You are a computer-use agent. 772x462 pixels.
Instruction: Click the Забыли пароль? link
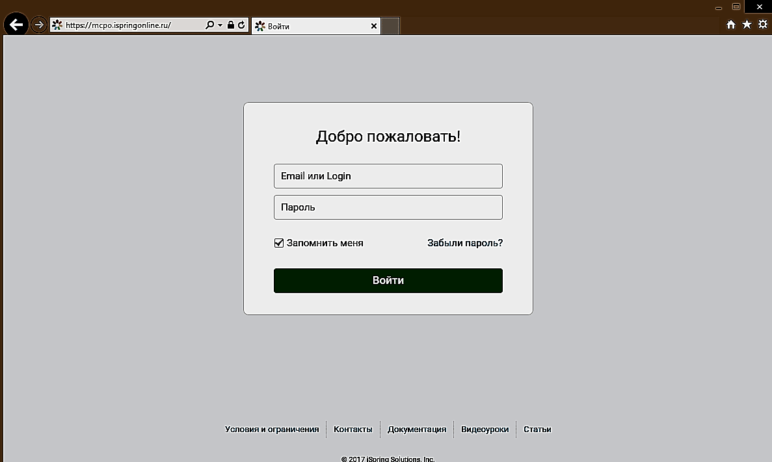tap(464, 242)
